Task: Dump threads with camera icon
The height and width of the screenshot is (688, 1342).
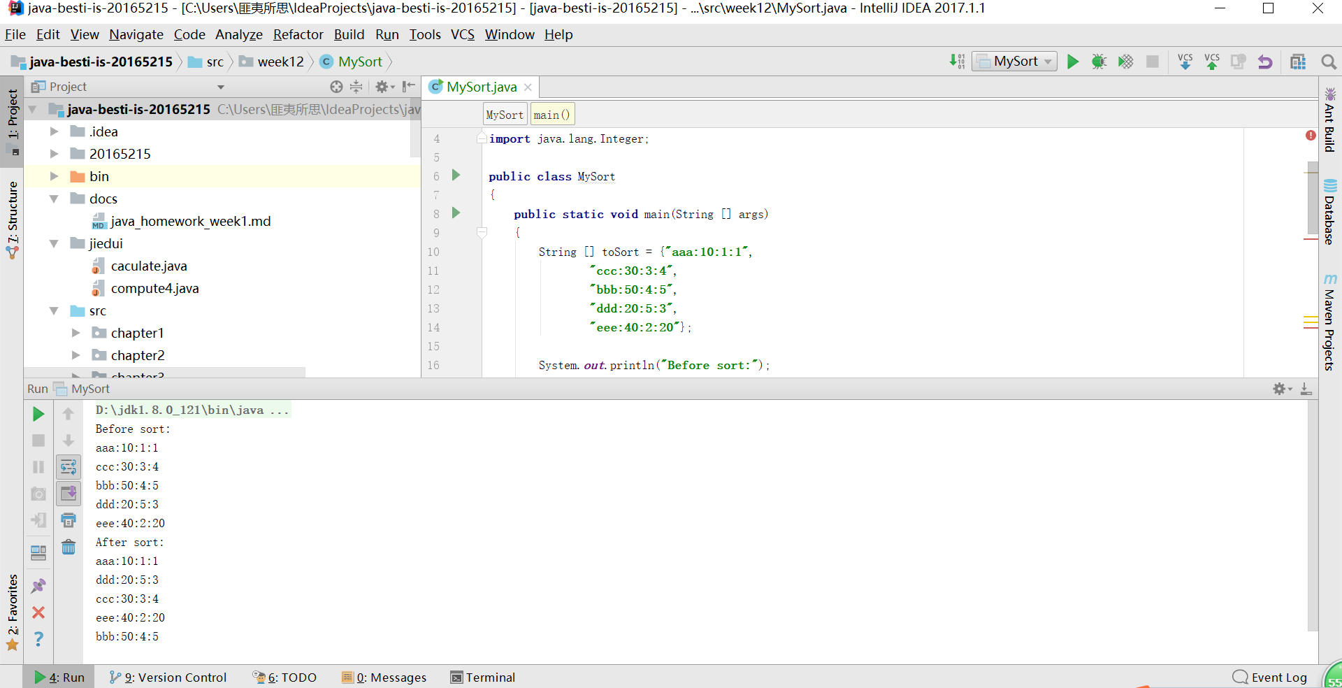Action: pyautogui.click(x=38, y=494)
